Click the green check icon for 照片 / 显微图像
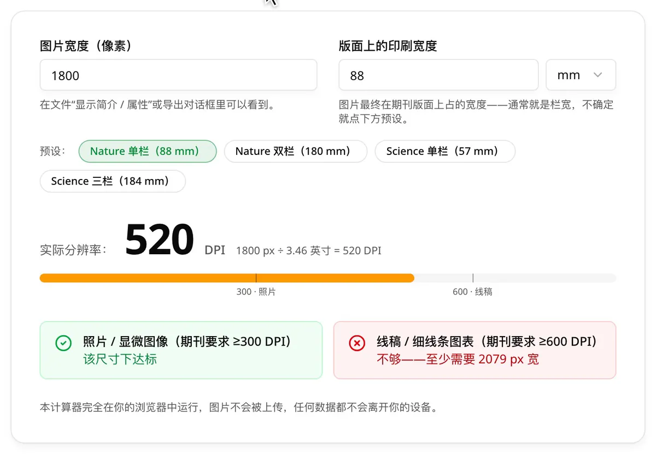Screen dimensions: 656x454 (x=63, y=343)
